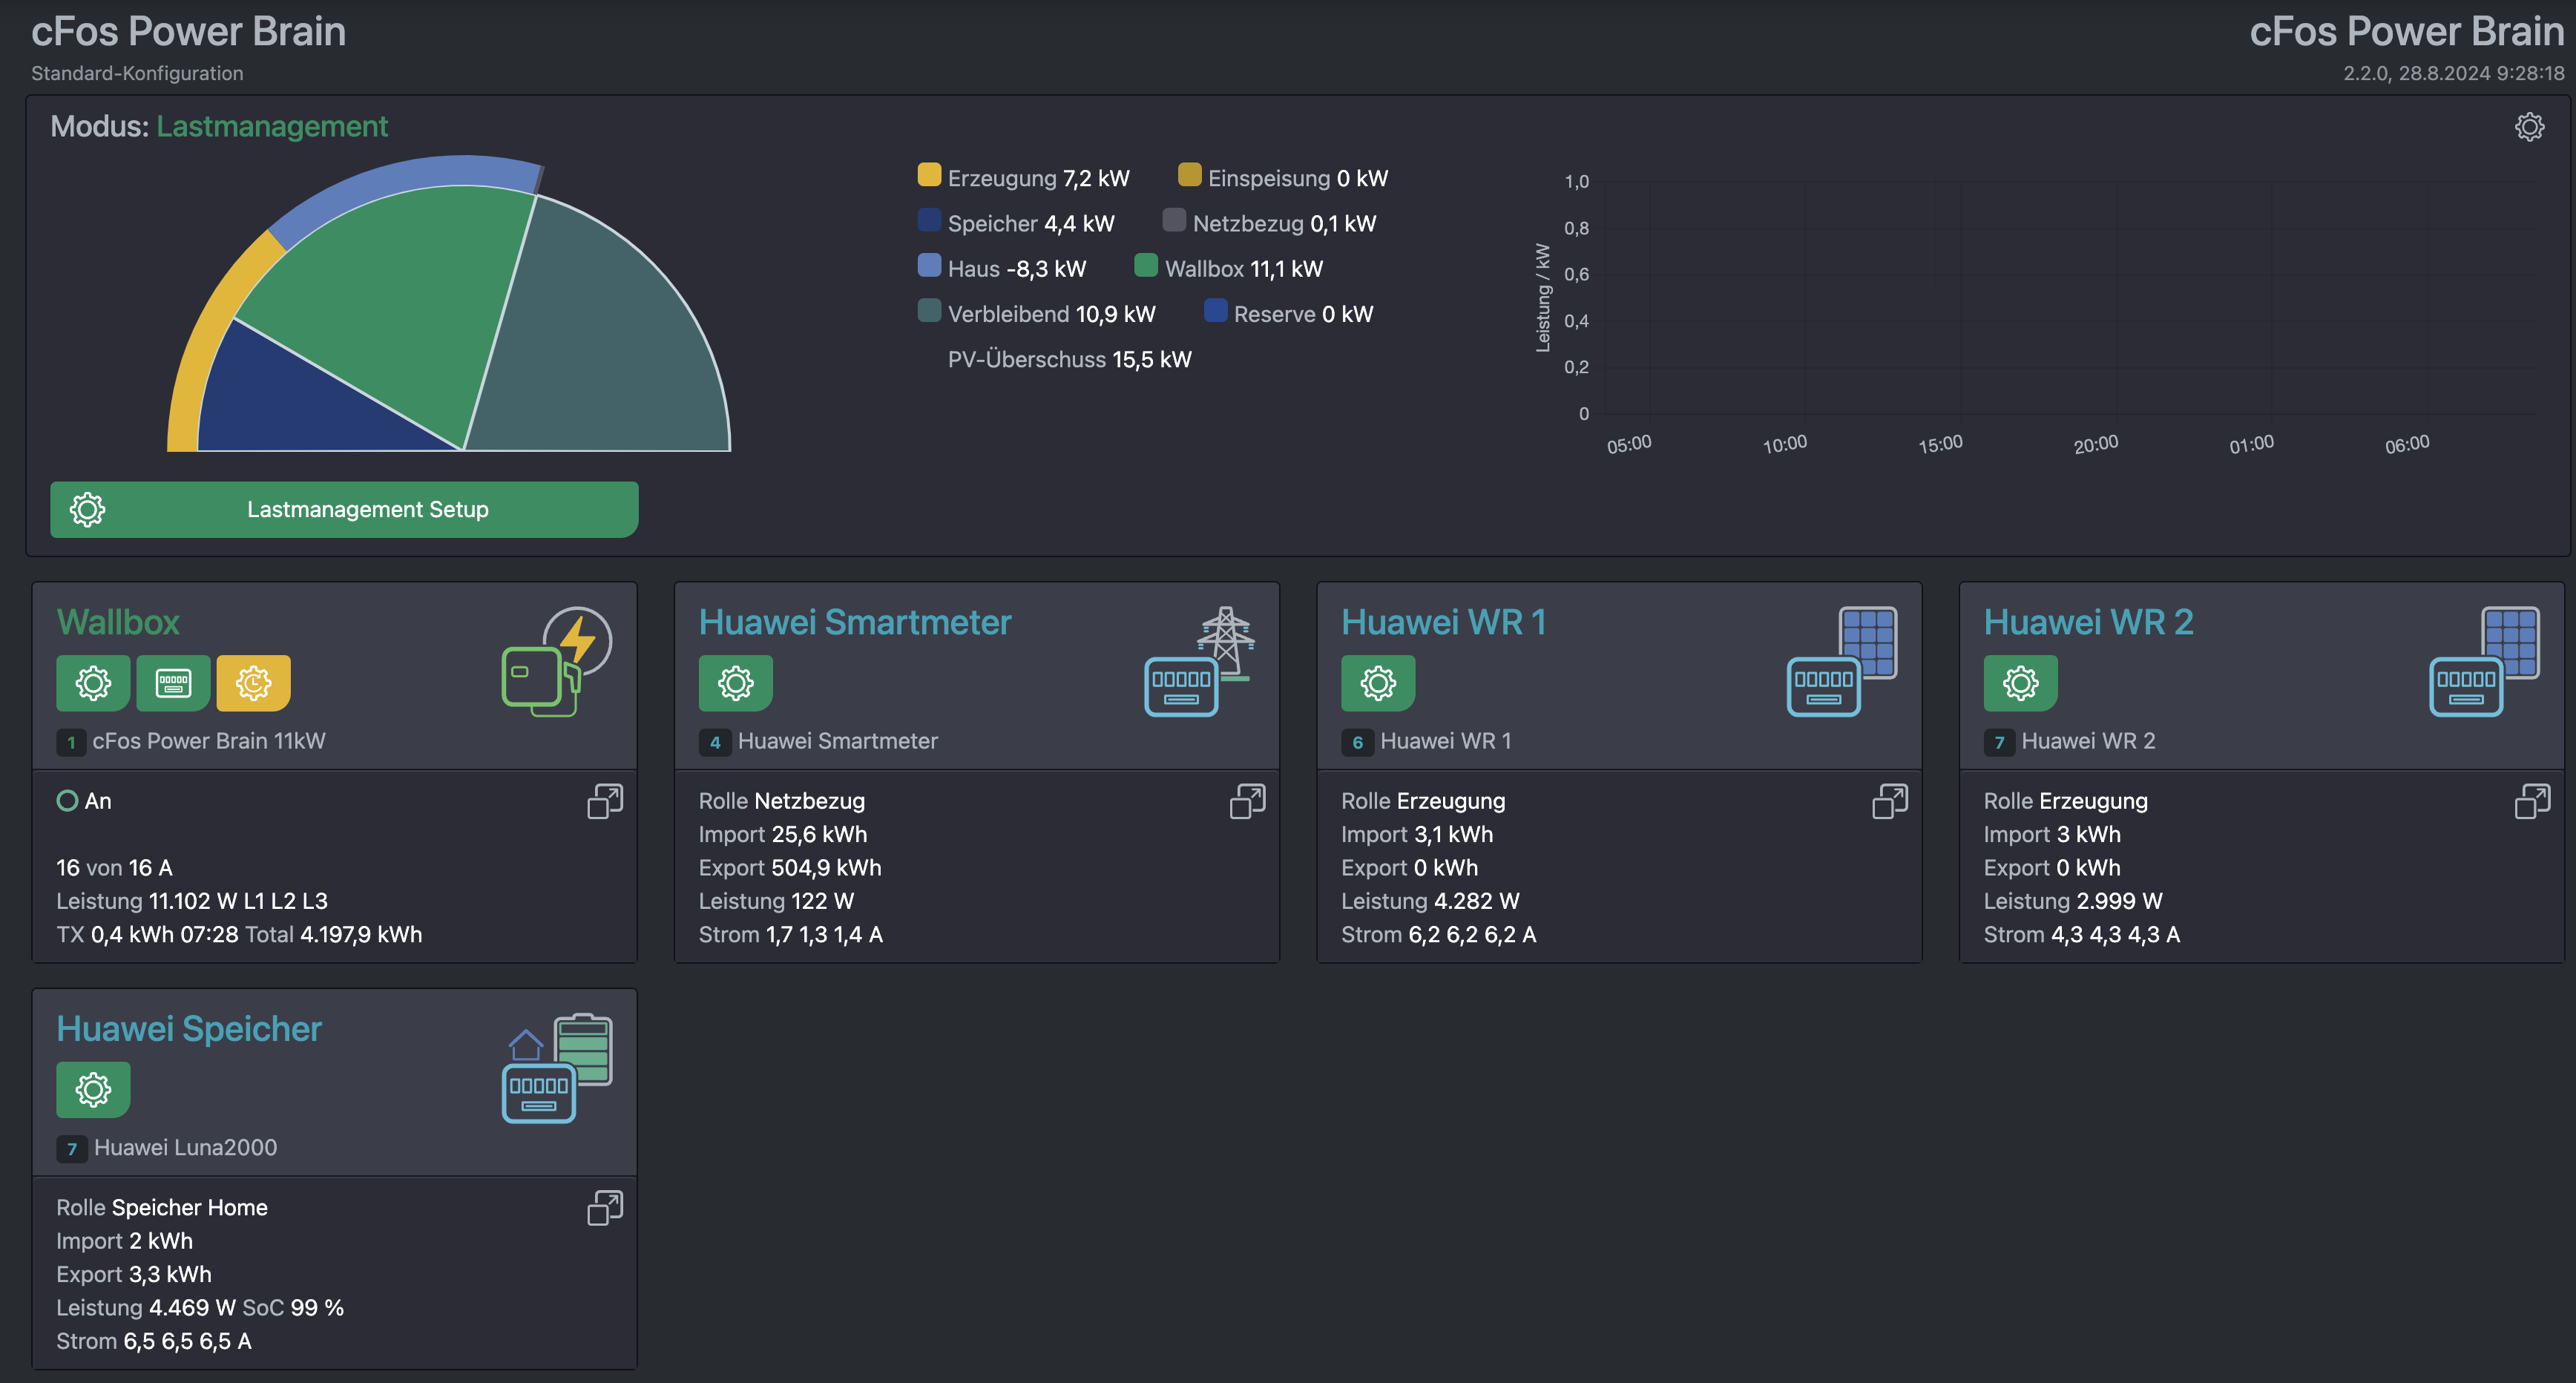Click the Huawei Smartmeter card title
Viewport: 2576px width, 1383px height.
tap(855, 622)
